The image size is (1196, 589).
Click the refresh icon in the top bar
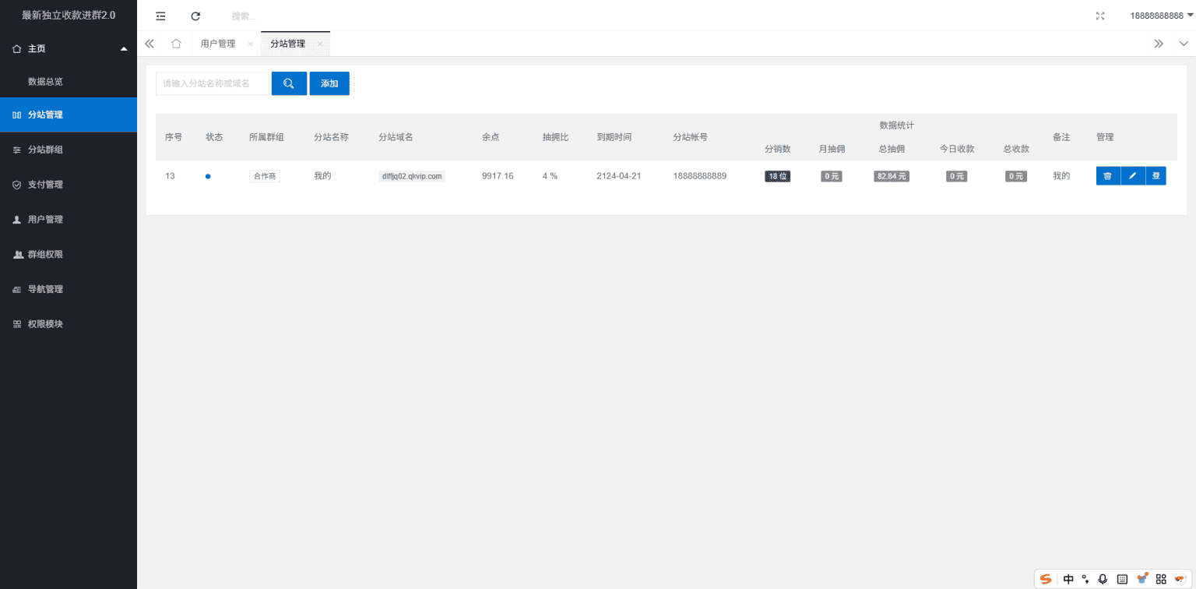pyautogui.click(x=195, y=16)
